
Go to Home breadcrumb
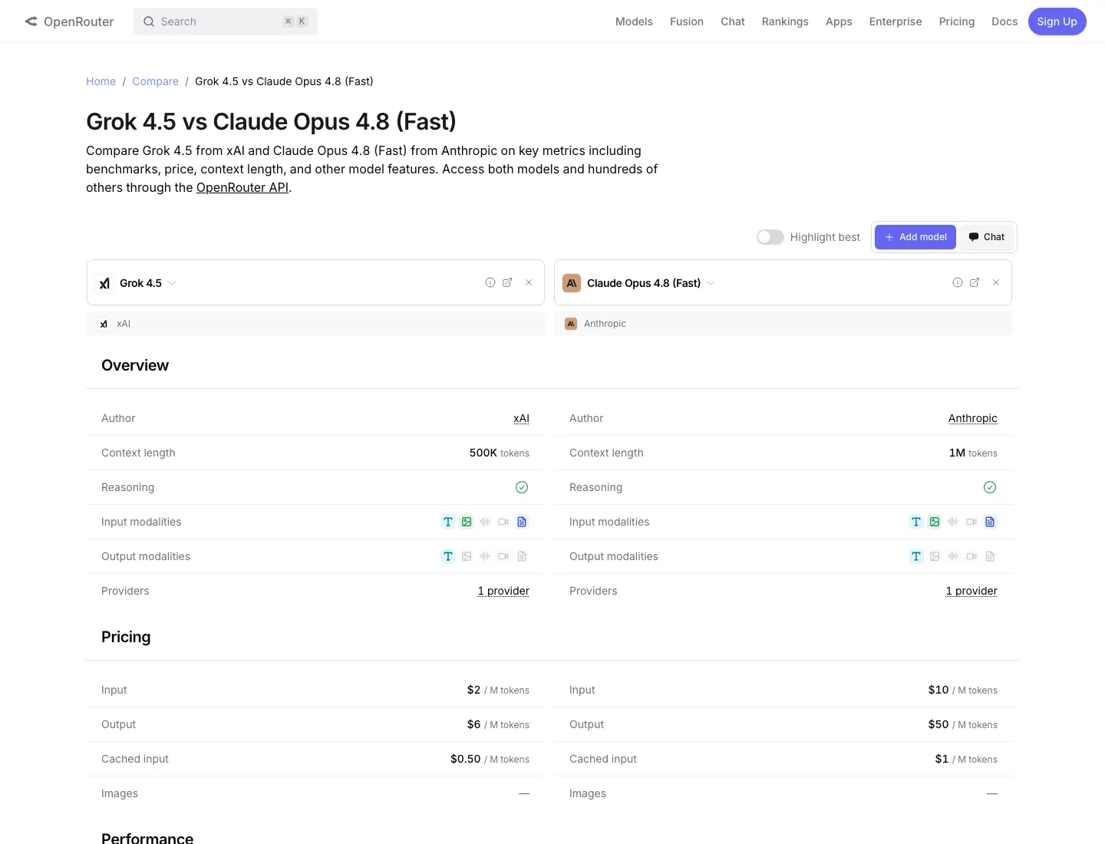point(101,81)
